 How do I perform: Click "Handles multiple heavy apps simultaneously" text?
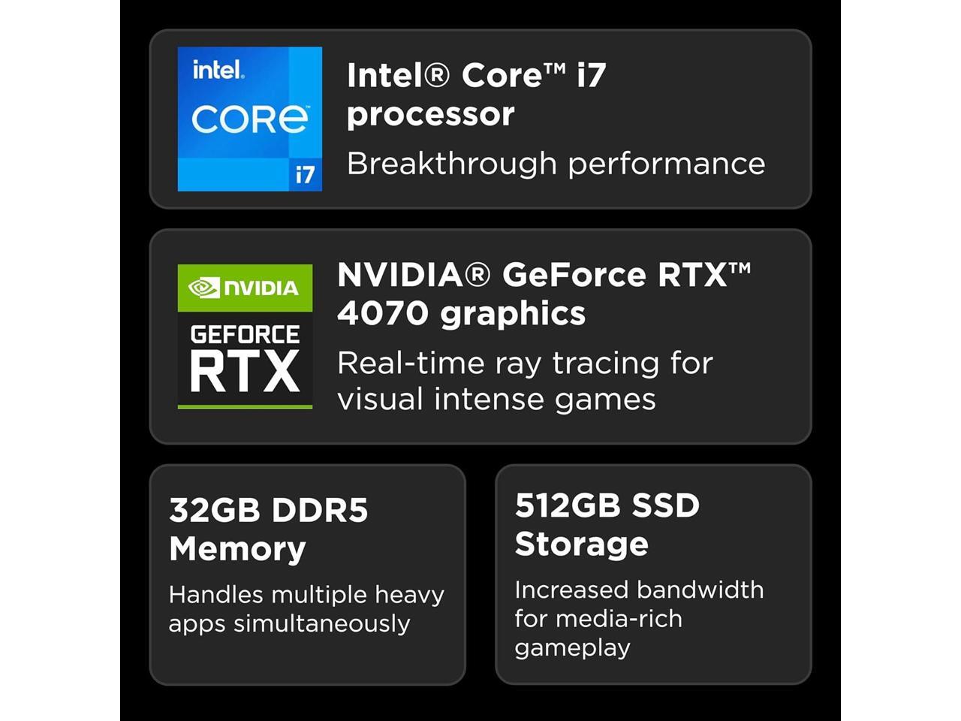306,609
